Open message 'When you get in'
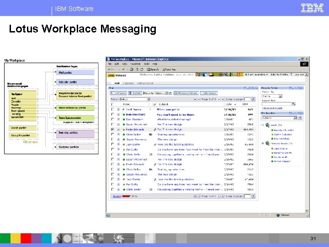The image size is (329, 247). click(168, 109)
